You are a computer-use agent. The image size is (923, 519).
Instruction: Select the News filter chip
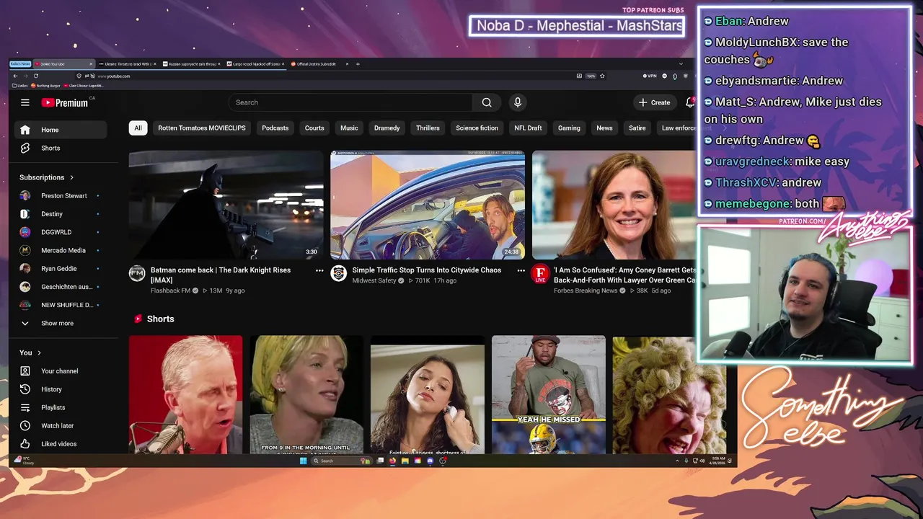604,128
